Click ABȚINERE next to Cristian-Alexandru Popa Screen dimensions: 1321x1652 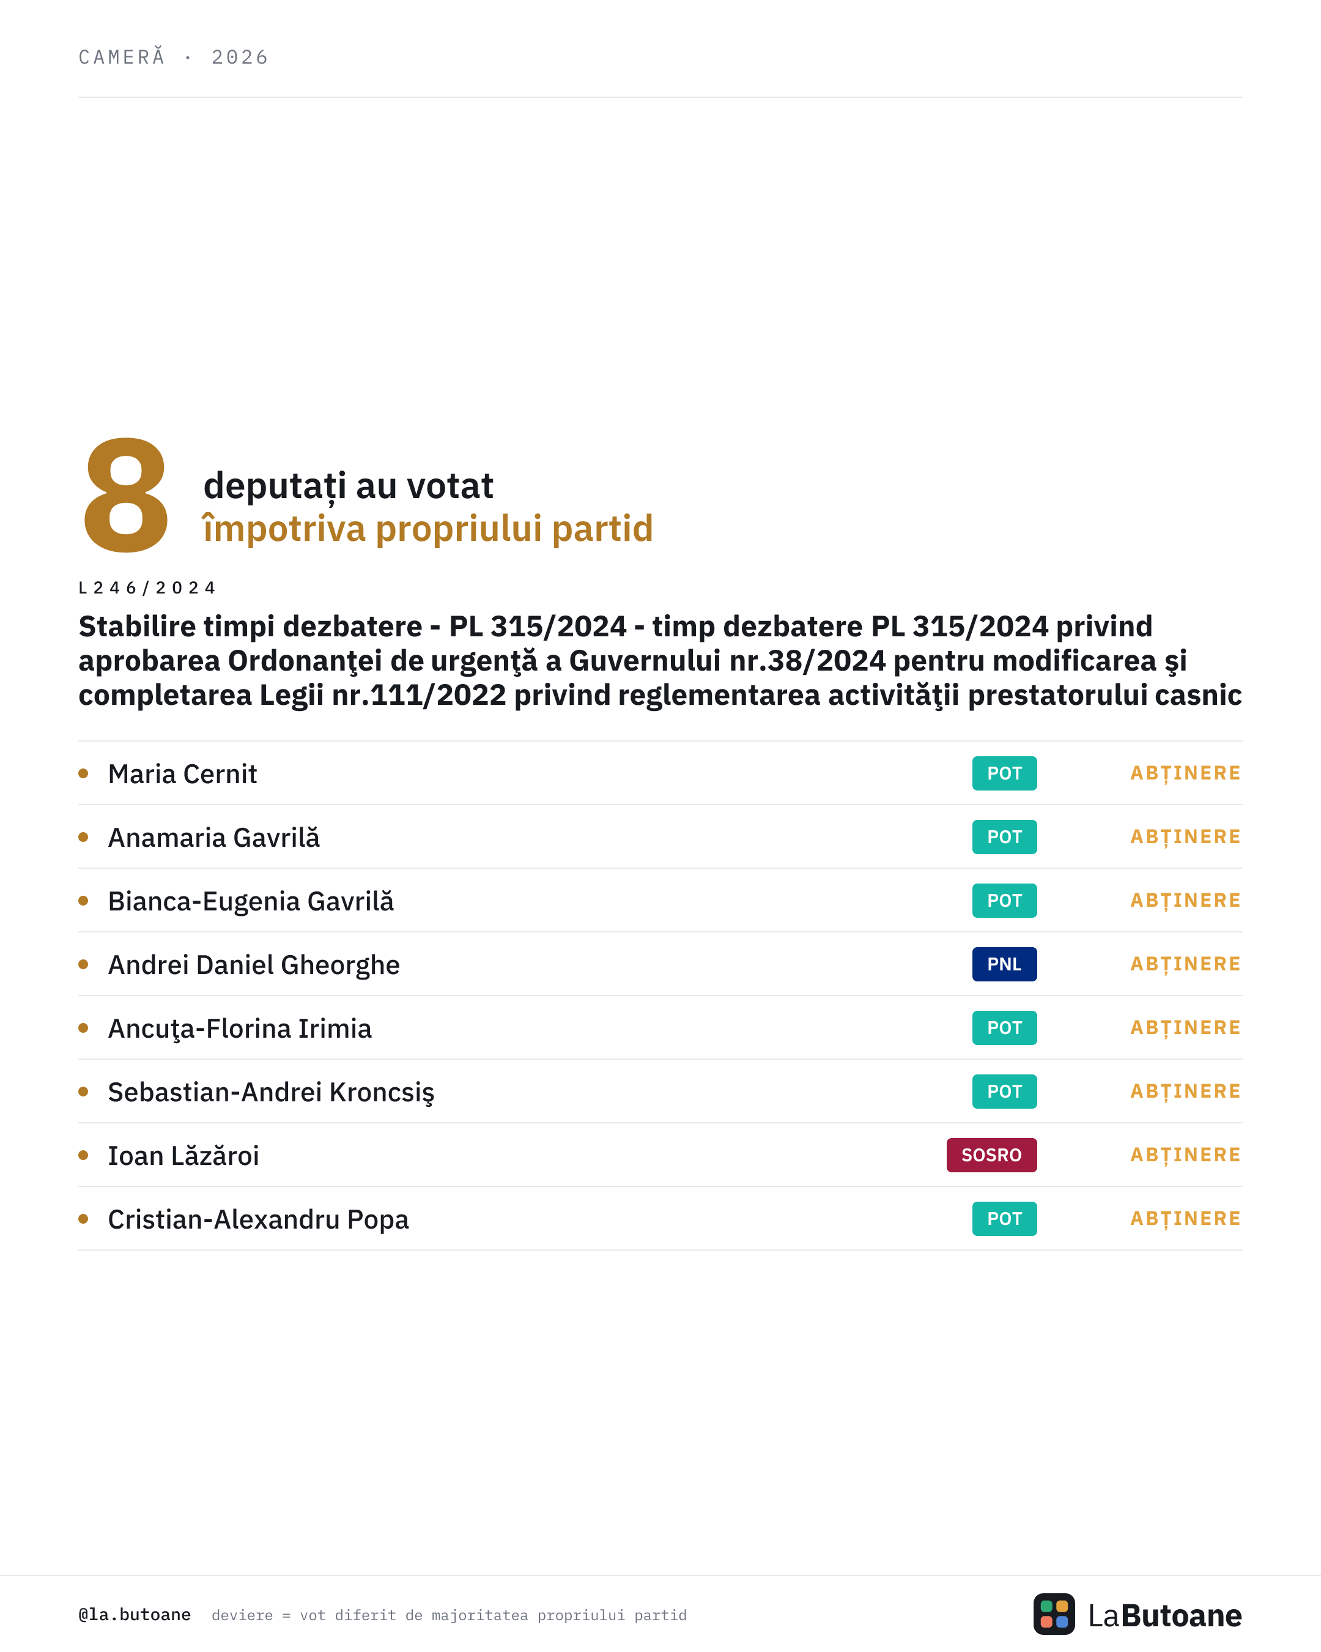1185,1218
